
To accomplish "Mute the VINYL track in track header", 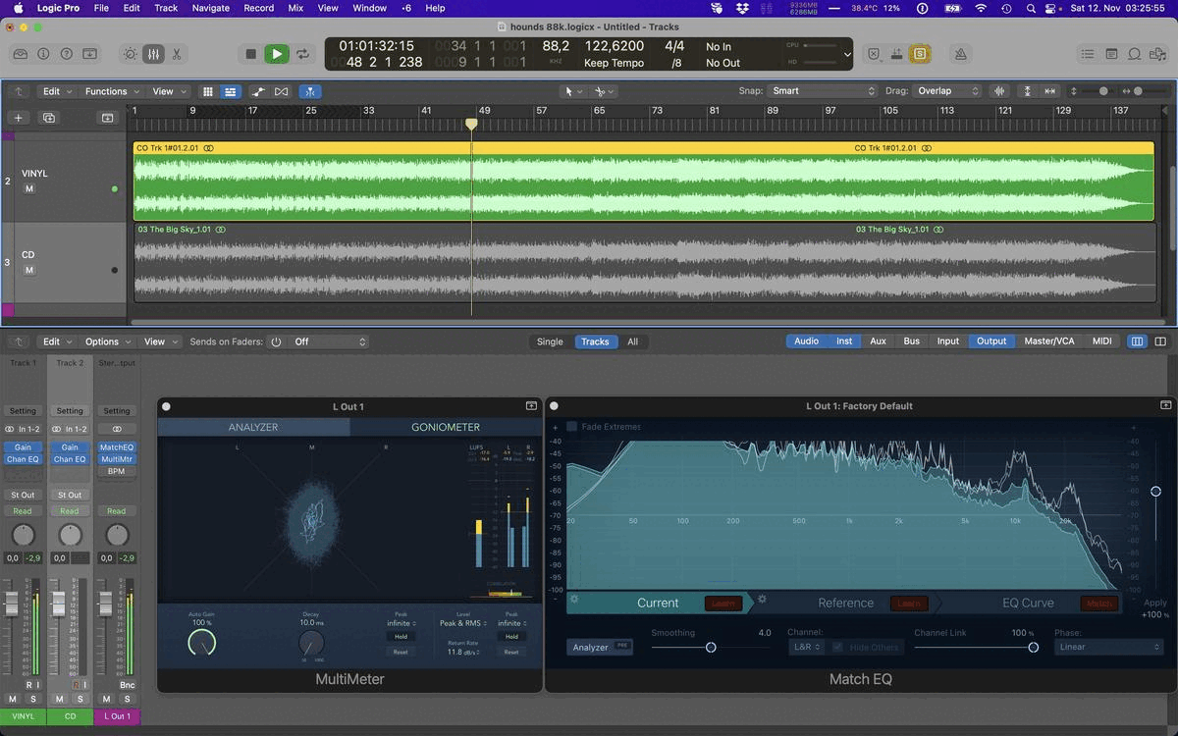I will click(29, 188).
